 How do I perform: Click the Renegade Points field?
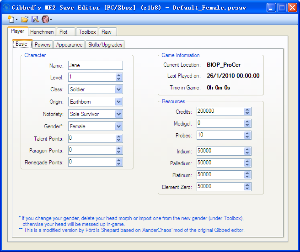point(92,162)
